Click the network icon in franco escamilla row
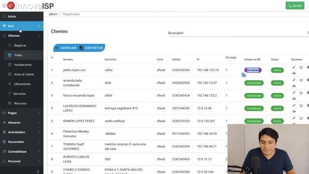 pyautogui.click(x=301, y=93)
